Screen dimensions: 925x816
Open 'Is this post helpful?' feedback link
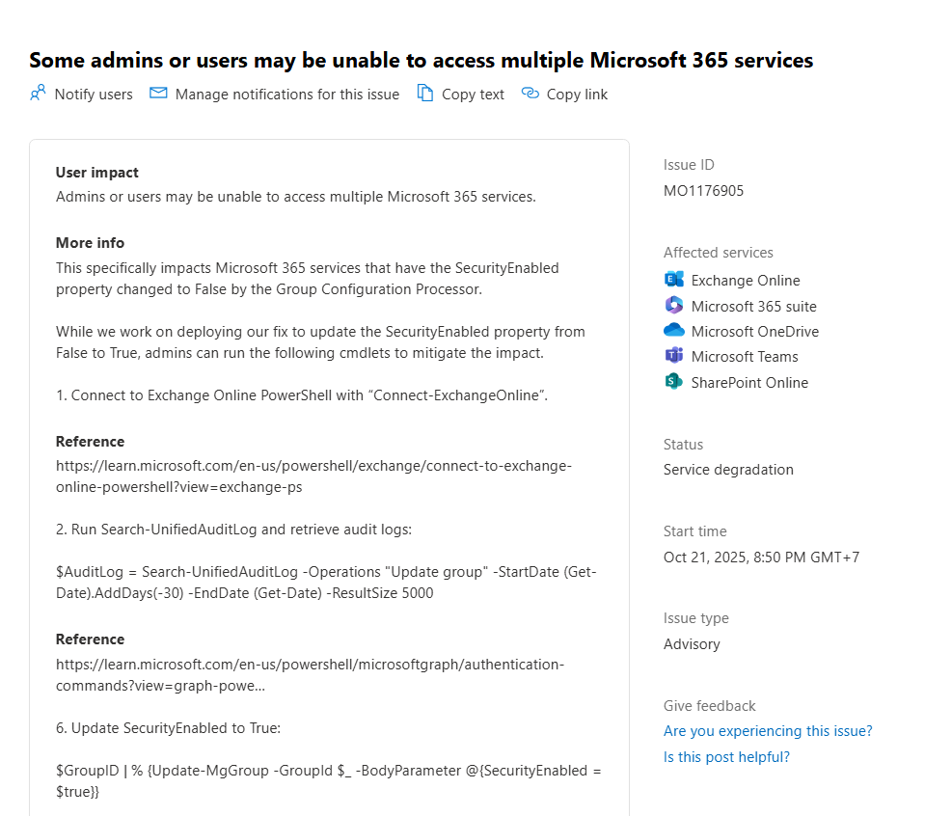click(726, 757)
